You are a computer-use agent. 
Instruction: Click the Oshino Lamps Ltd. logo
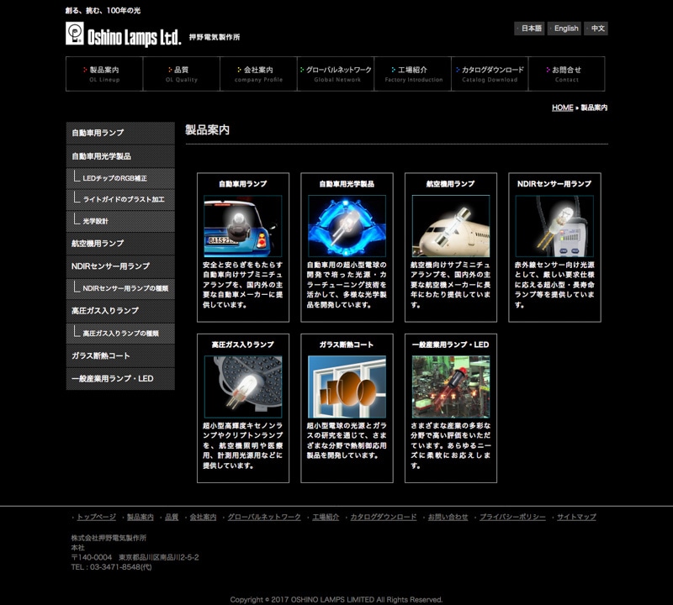coord(124,34)
